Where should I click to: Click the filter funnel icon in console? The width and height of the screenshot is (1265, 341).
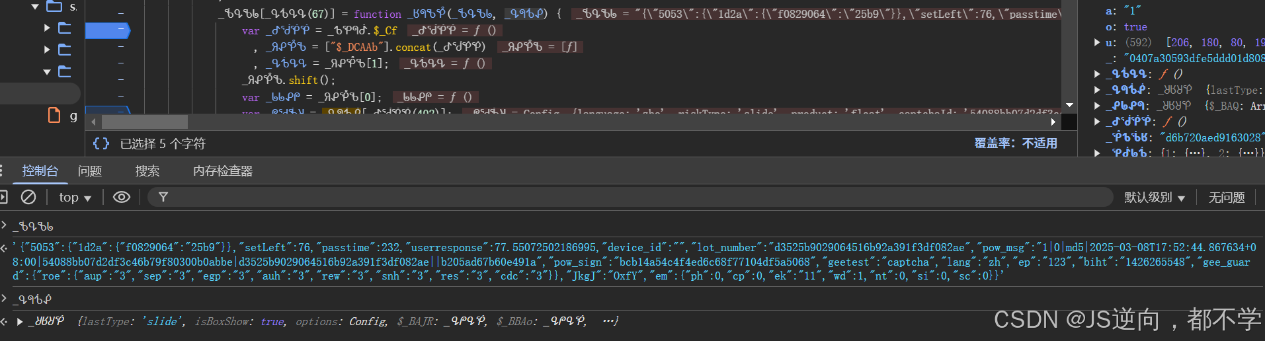[x=163, y=197]
